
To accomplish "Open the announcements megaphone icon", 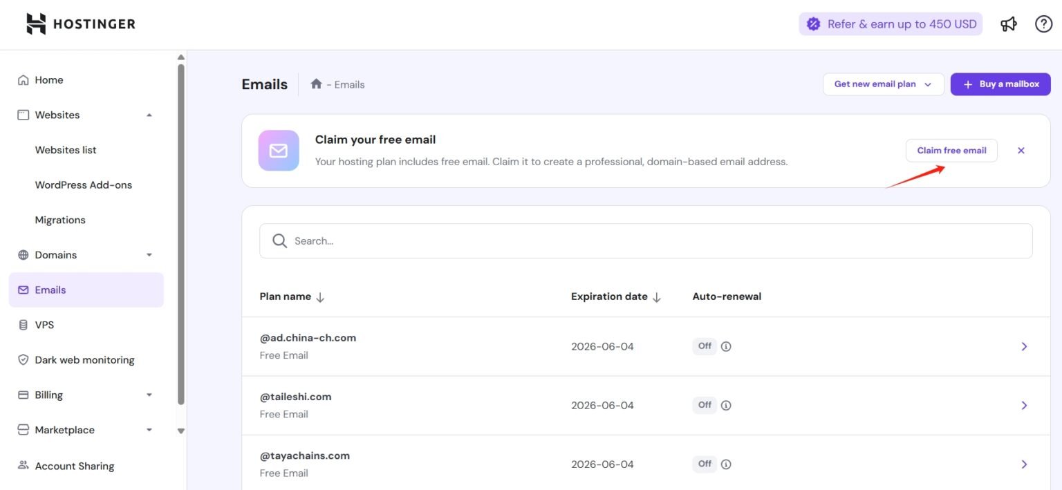I will [1009, 24].
